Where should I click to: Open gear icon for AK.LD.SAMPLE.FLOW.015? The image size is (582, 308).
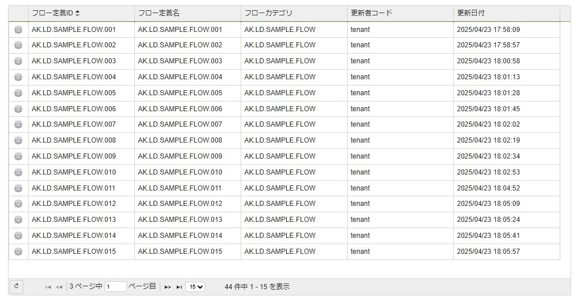(18, 252)
